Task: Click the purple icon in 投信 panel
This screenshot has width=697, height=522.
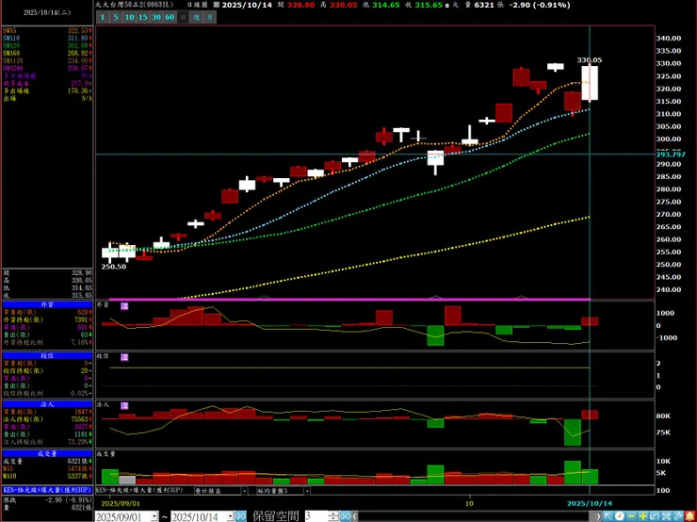Action: 124,357
